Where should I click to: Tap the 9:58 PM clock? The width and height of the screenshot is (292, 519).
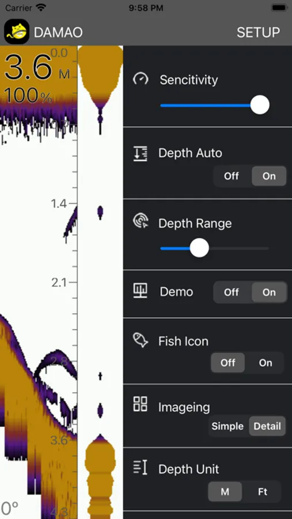146,8
